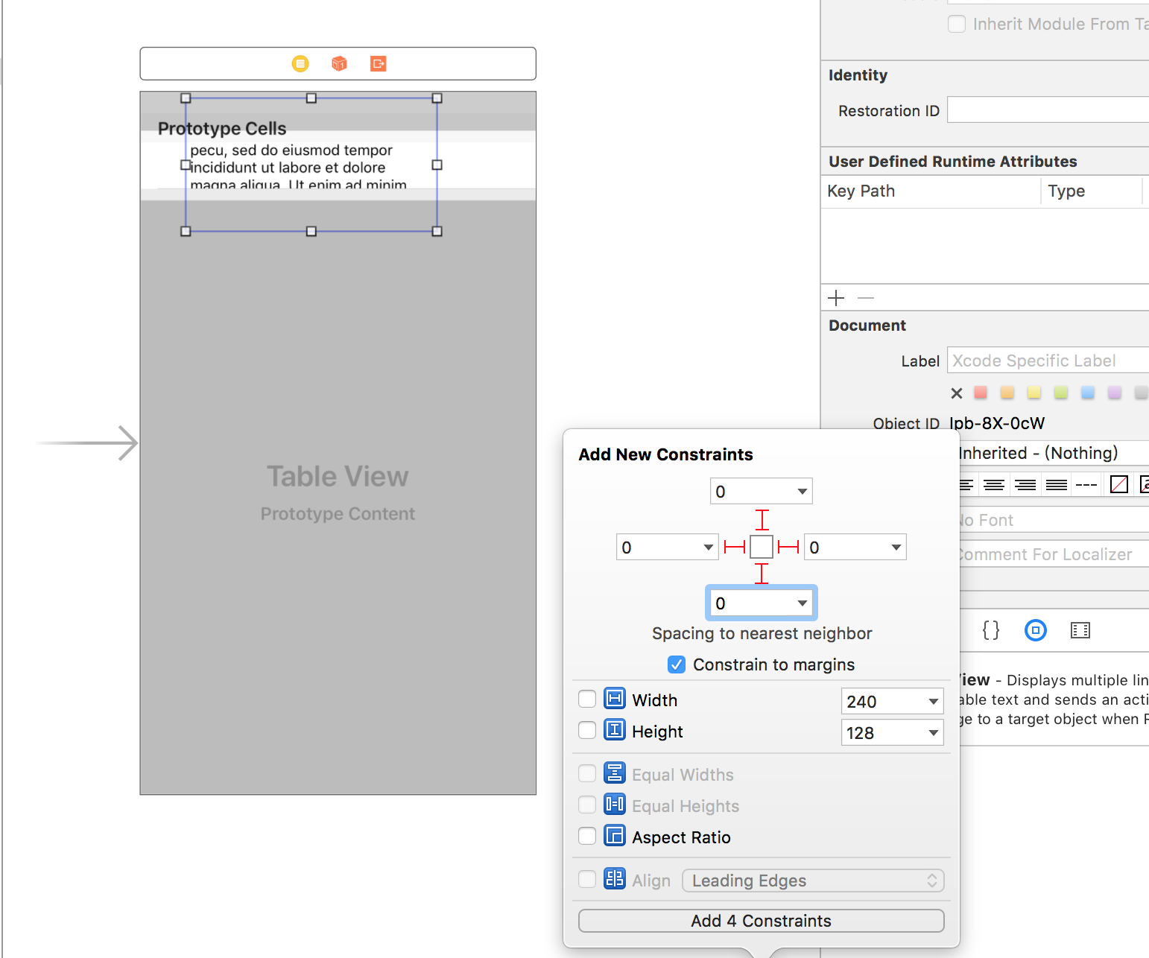Image resolution: width=1149 pixels, height=958 pixels.
Task: Select the orange Exit segue icon
Action: click(x=378, y=63)
